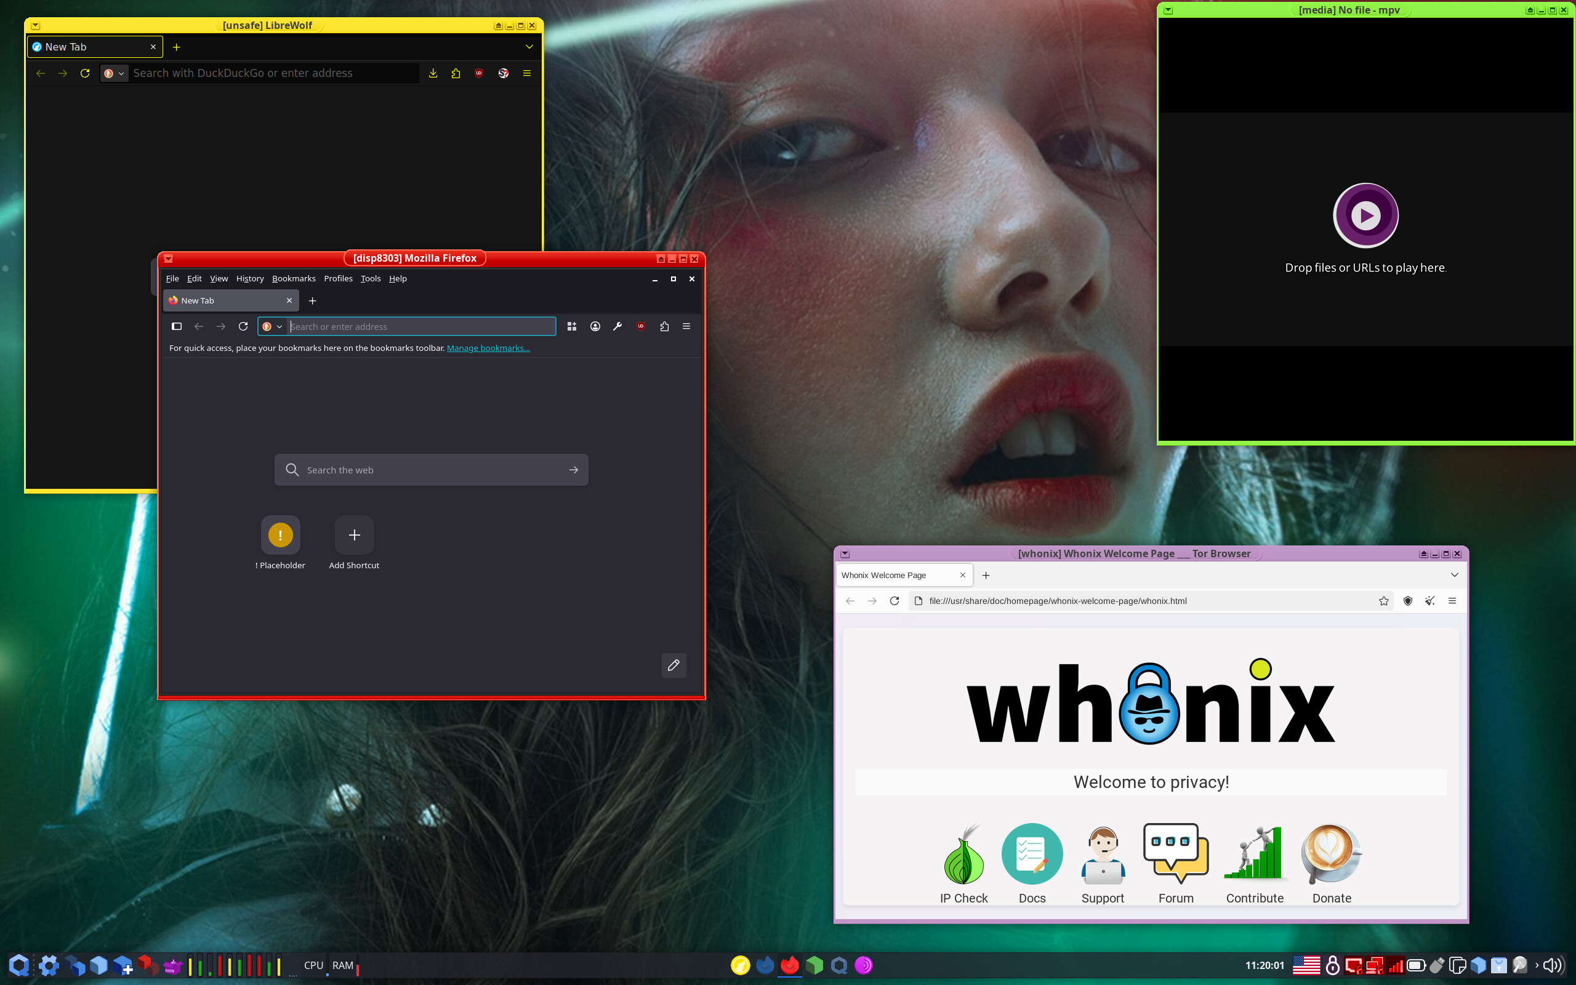Click the volume icon in the system tray

1553,965
